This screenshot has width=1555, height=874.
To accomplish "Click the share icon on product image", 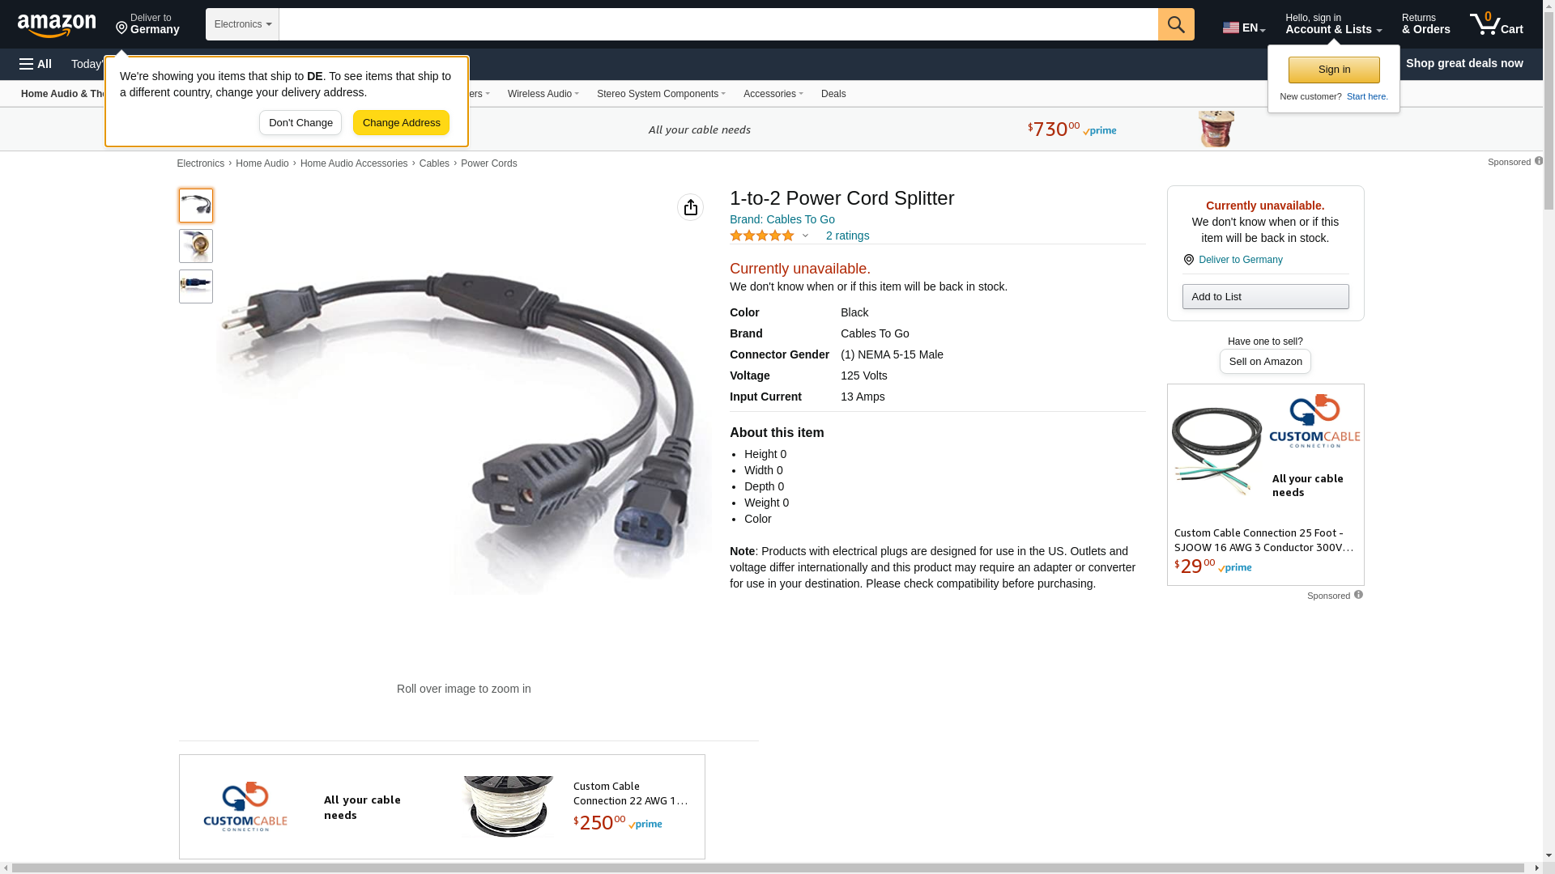I will [x=690, y=207].
